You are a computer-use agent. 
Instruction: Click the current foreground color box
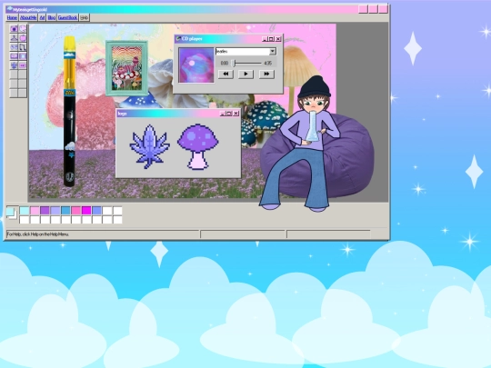click(x=10, y=212)
